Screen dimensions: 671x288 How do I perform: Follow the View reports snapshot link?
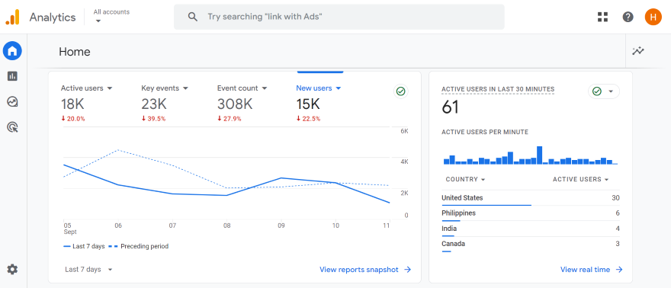[x=365, y=270]
